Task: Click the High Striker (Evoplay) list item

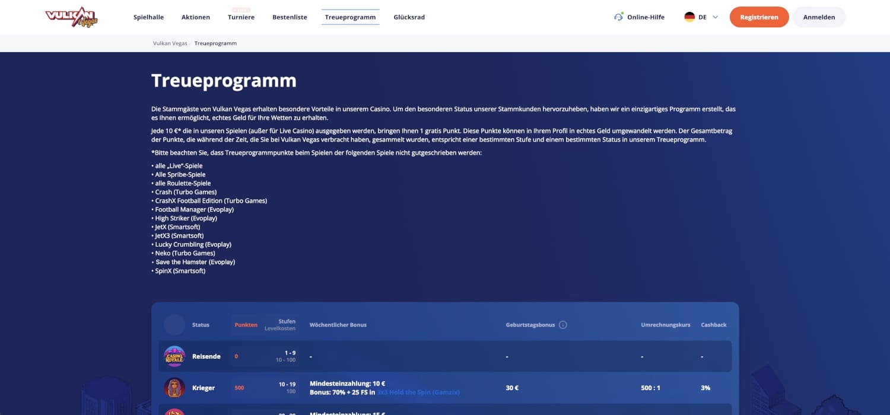Action: pos(185,218)
